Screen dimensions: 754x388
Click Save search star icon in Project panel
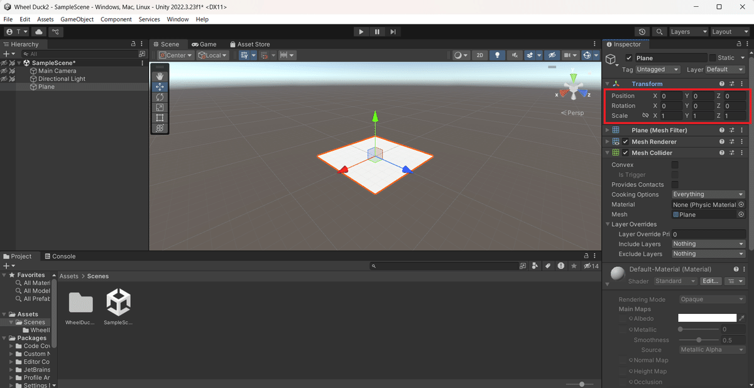tap(573, 266)
